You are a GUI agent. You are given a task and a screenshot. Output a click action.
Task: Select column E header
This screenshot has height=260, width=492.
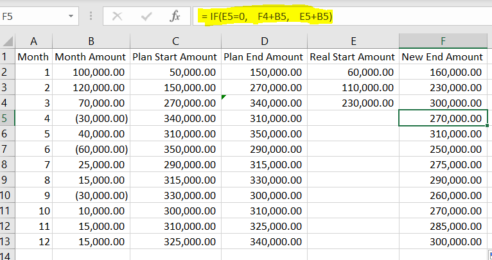pyautogui.click(x=353, y=41)
